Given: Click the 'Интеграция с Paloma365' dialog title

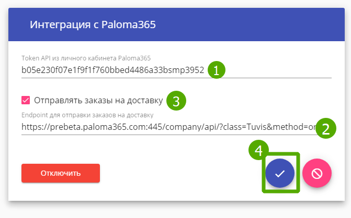Looking at the screenshot, I should (x=93, y=25).
